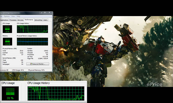Click the Memory usage meter showing 1.04 GB
This screenshot has width=173, height=103.
click(x=7, y=42)
